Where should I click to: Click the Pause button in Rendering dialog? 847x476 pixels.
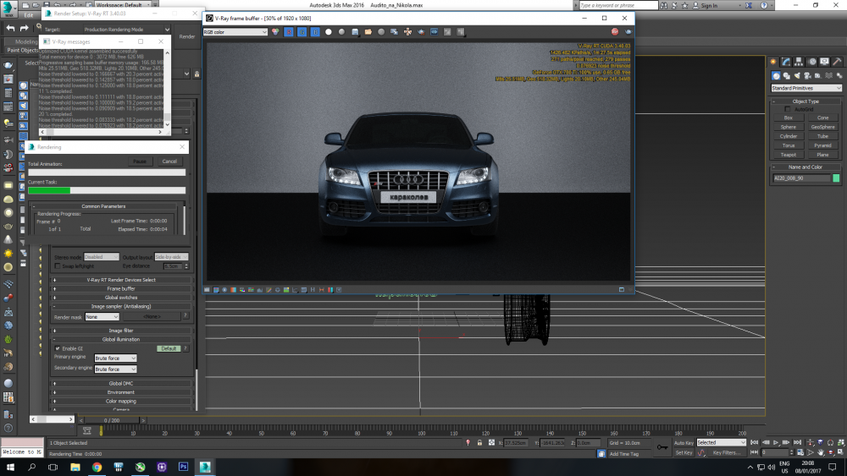coord(140,161)
